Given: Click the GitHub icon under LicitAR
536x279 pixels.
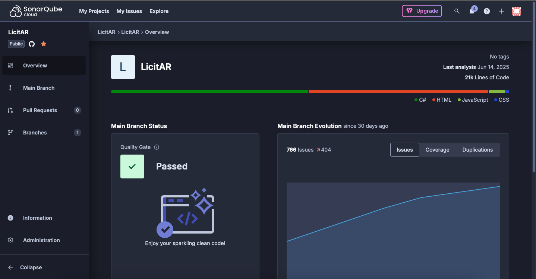Looking at the screenshot, I should coord(32,44).
